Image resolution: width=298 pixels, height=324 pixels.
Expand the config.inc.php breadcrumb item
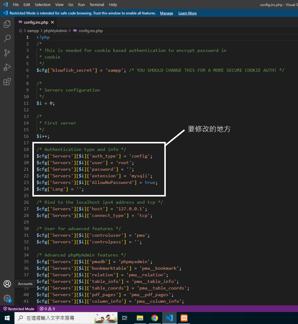[91, 31]
